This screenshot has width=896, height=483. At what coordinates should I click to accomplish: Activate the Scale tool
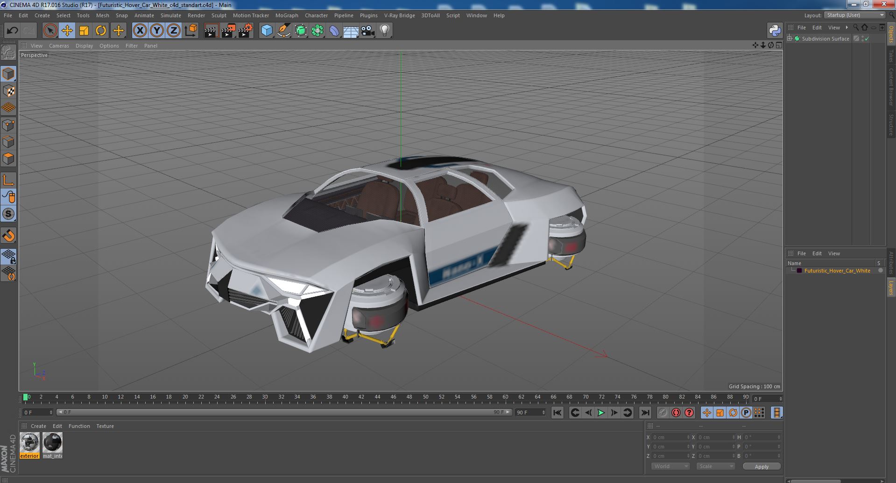click(x=84, y=31)
